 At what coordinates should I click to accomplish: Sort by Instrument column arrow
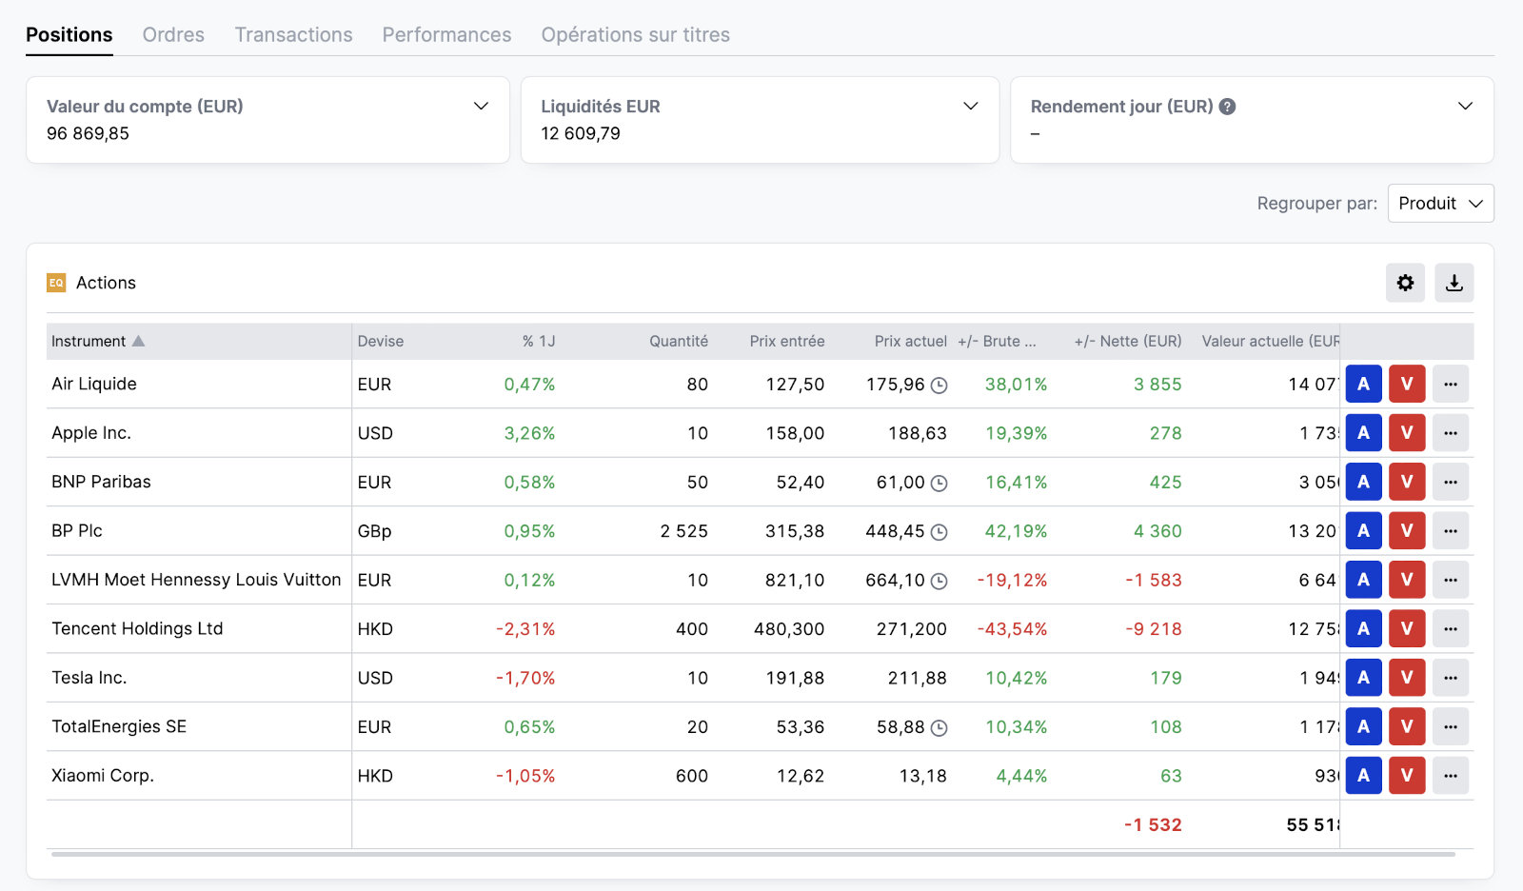[139, 341]
